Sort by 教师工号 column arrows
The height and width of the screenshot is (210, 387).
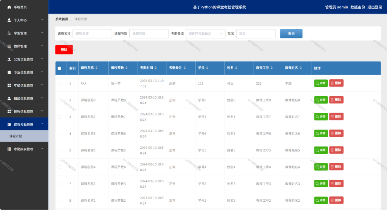coord(272,68)
